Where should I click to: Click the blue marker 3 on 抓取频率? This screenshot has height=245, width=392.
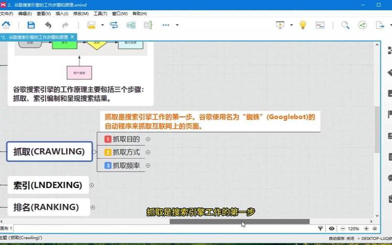108,166
